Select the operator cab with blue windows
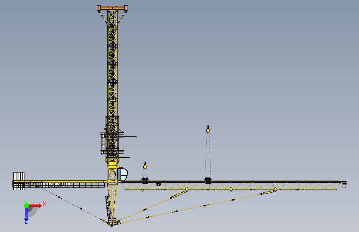 (x=122, y=174)
